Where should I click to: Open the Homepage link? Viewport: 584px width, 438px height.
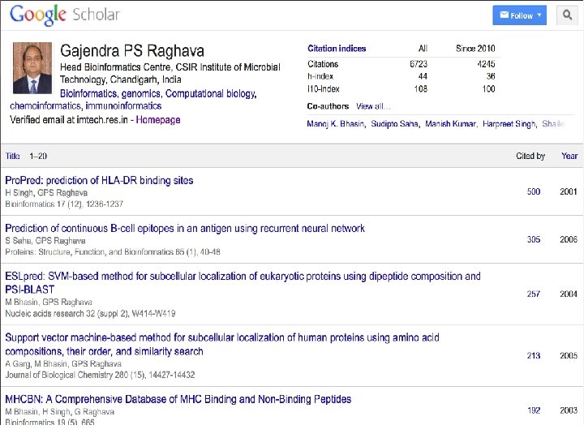[158, 119]
